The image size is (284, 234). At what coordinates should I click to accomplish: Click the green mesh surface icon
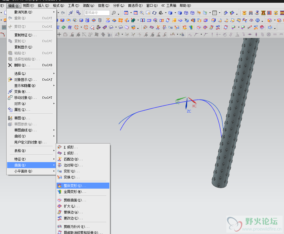click(64, 27)
